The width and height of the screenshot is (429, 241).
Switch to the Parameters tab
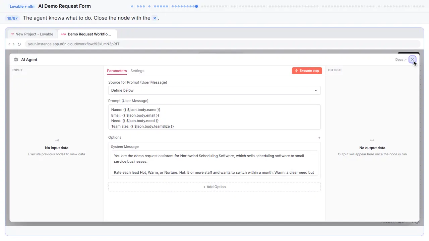coord(117,71)
